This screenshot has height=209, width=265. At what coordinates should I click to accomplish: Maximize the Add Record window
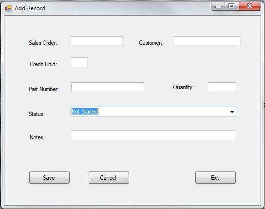point(231,6)
